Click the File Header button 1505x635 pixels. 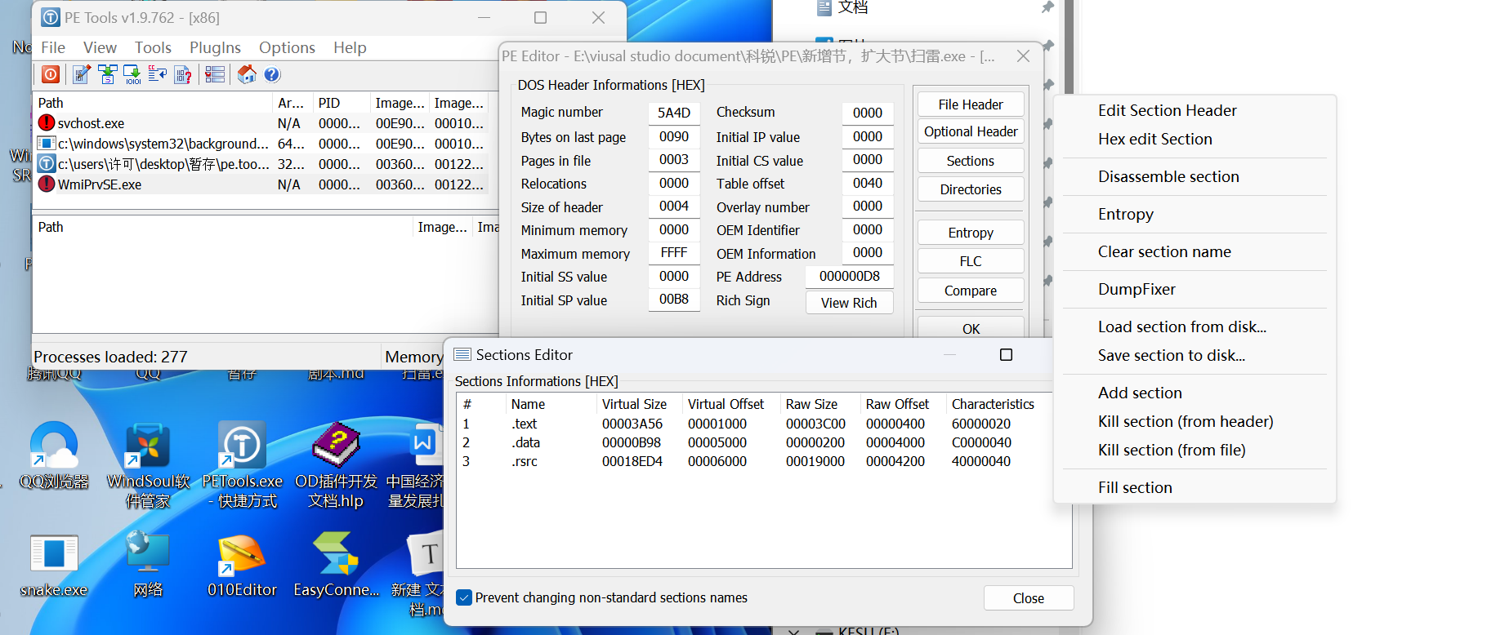pyautogui.click(x=971, y=104)
